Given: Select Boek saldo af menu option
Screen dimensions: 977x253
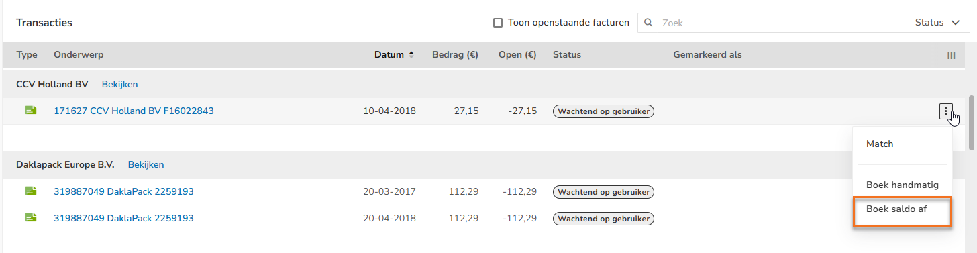Looking at the screenshot, I should pos(896,209).
